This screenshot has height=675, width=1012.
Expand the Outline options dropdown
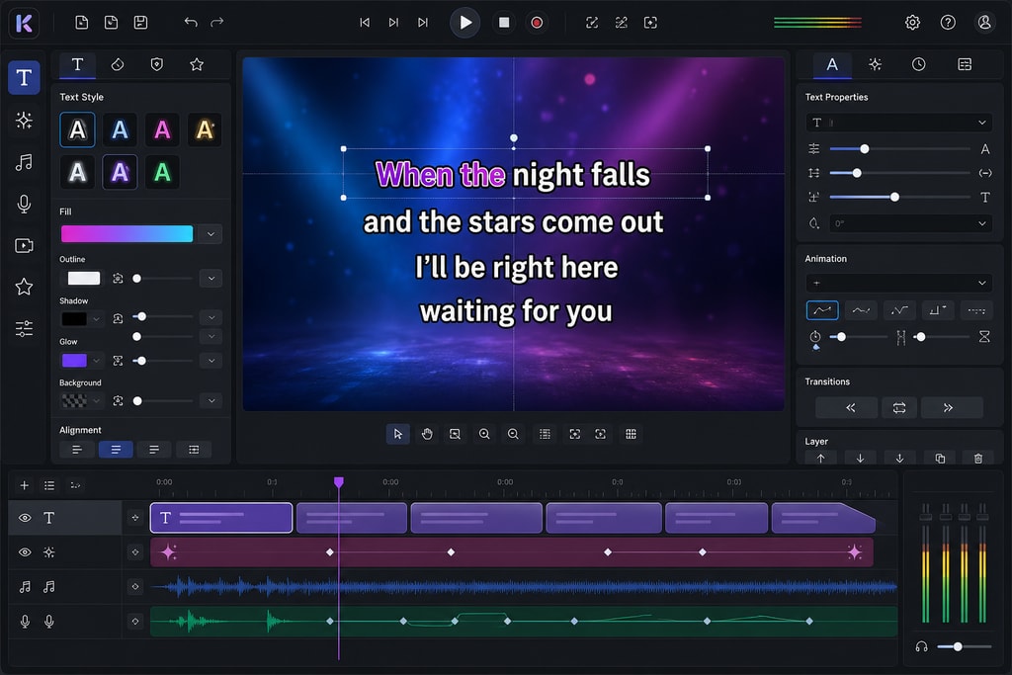(211, 278)
